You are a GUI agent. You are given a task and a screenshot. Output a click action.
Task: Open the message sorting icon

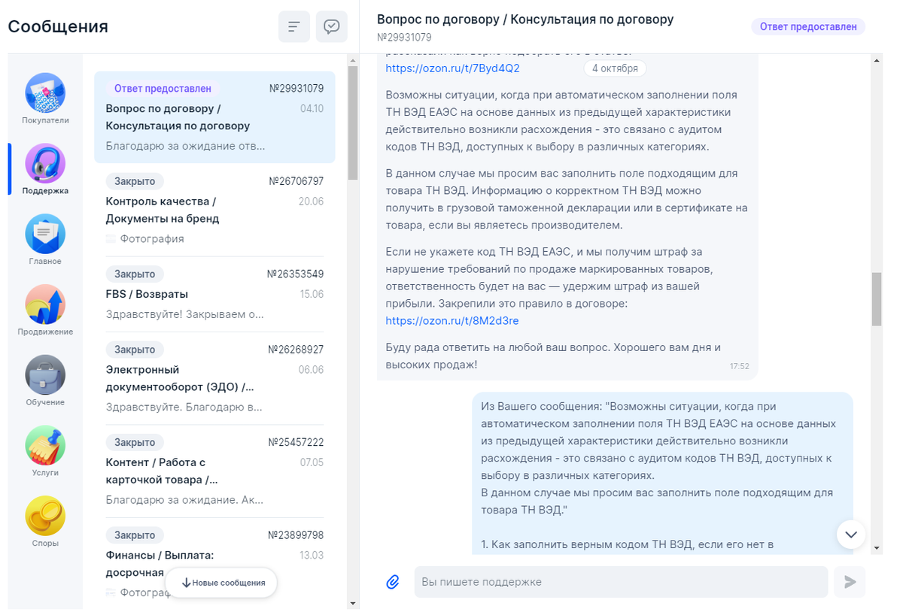click(293, 26)
